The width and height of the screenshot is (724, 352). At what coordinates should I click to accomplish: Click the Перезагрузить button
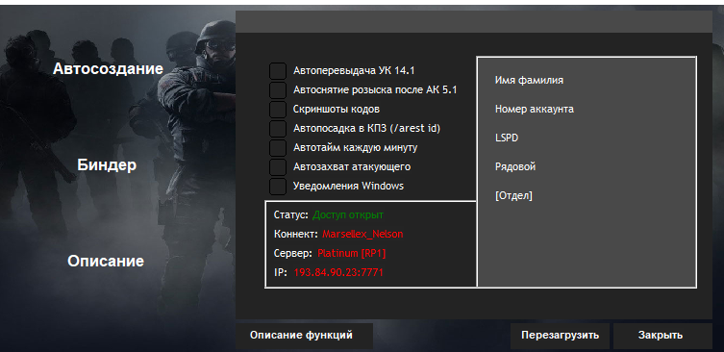point(560,336)
